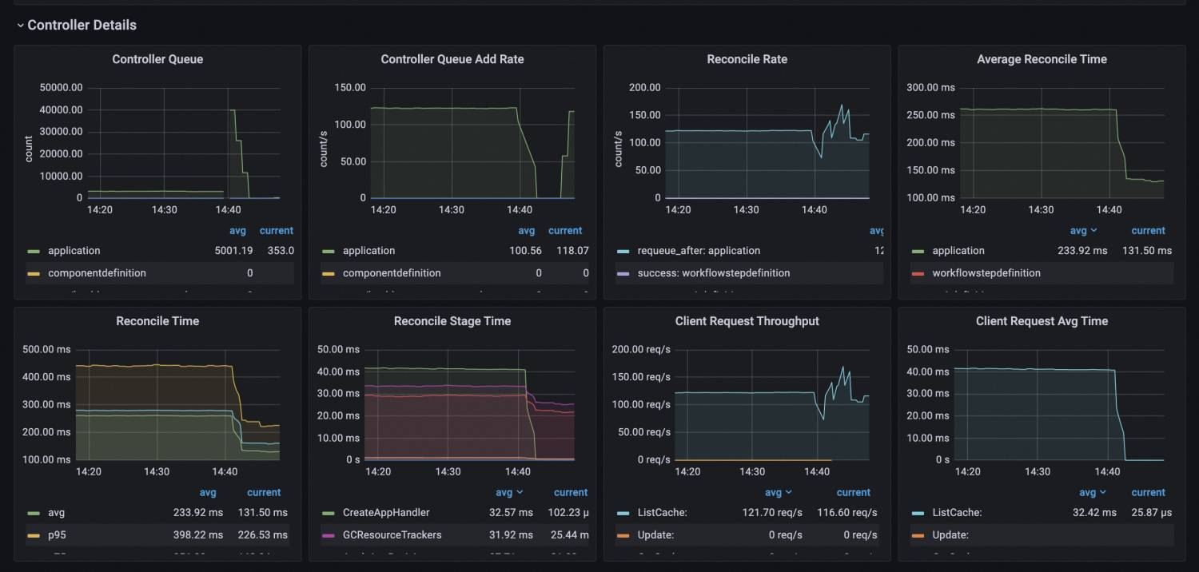Open the Reconcile Rate panel title menu
This screenshot has height=572, width=1199.
tap(747, 59)
